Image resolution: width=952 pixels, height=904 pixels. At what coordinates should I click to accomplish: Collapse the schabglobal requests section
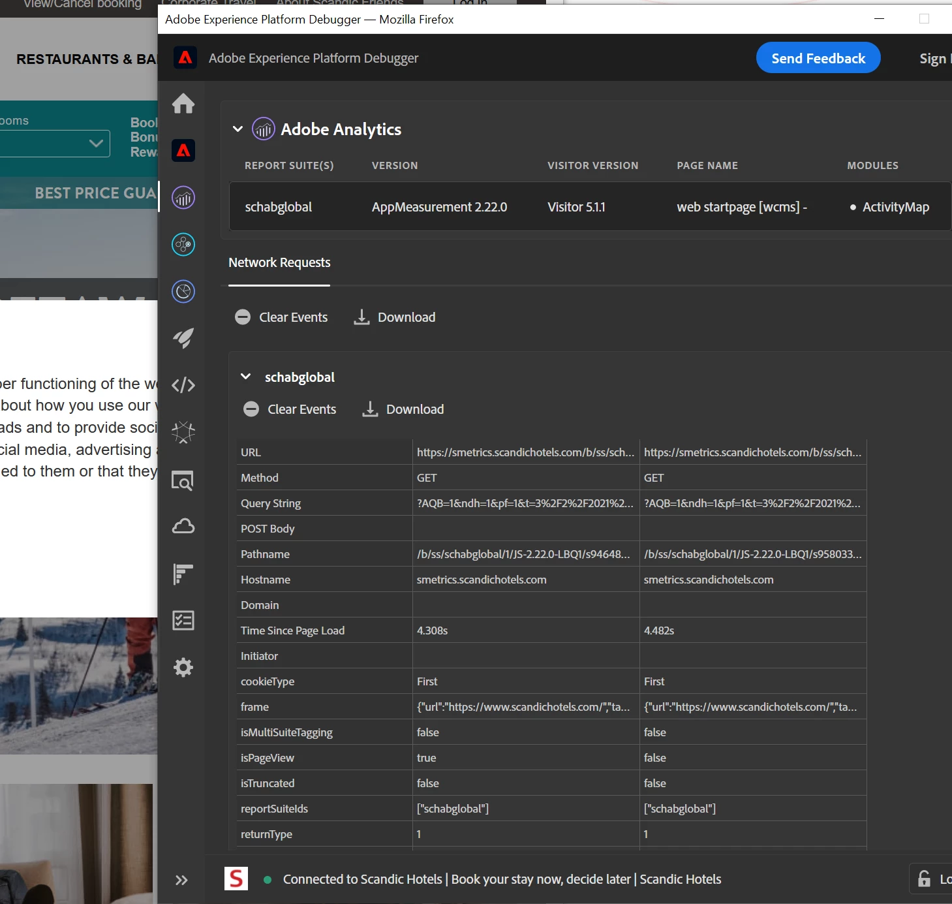point(246,377)
